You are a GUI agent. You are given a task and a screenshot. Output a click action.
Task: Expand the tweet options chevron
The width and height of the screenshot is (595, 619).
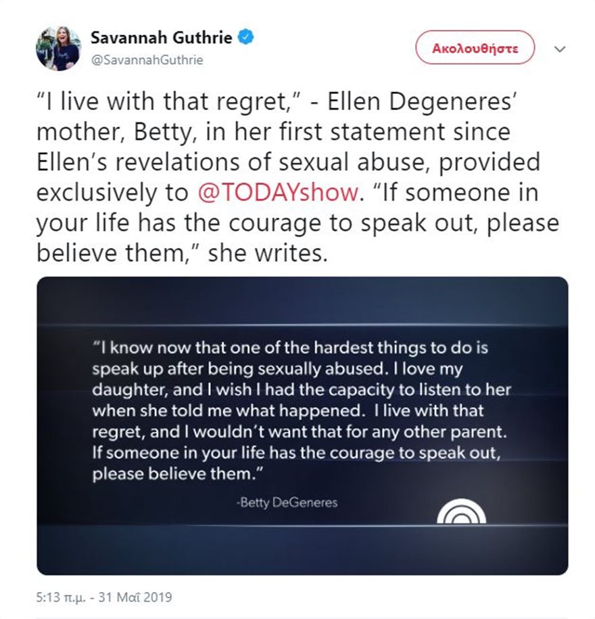pos(559,49)
